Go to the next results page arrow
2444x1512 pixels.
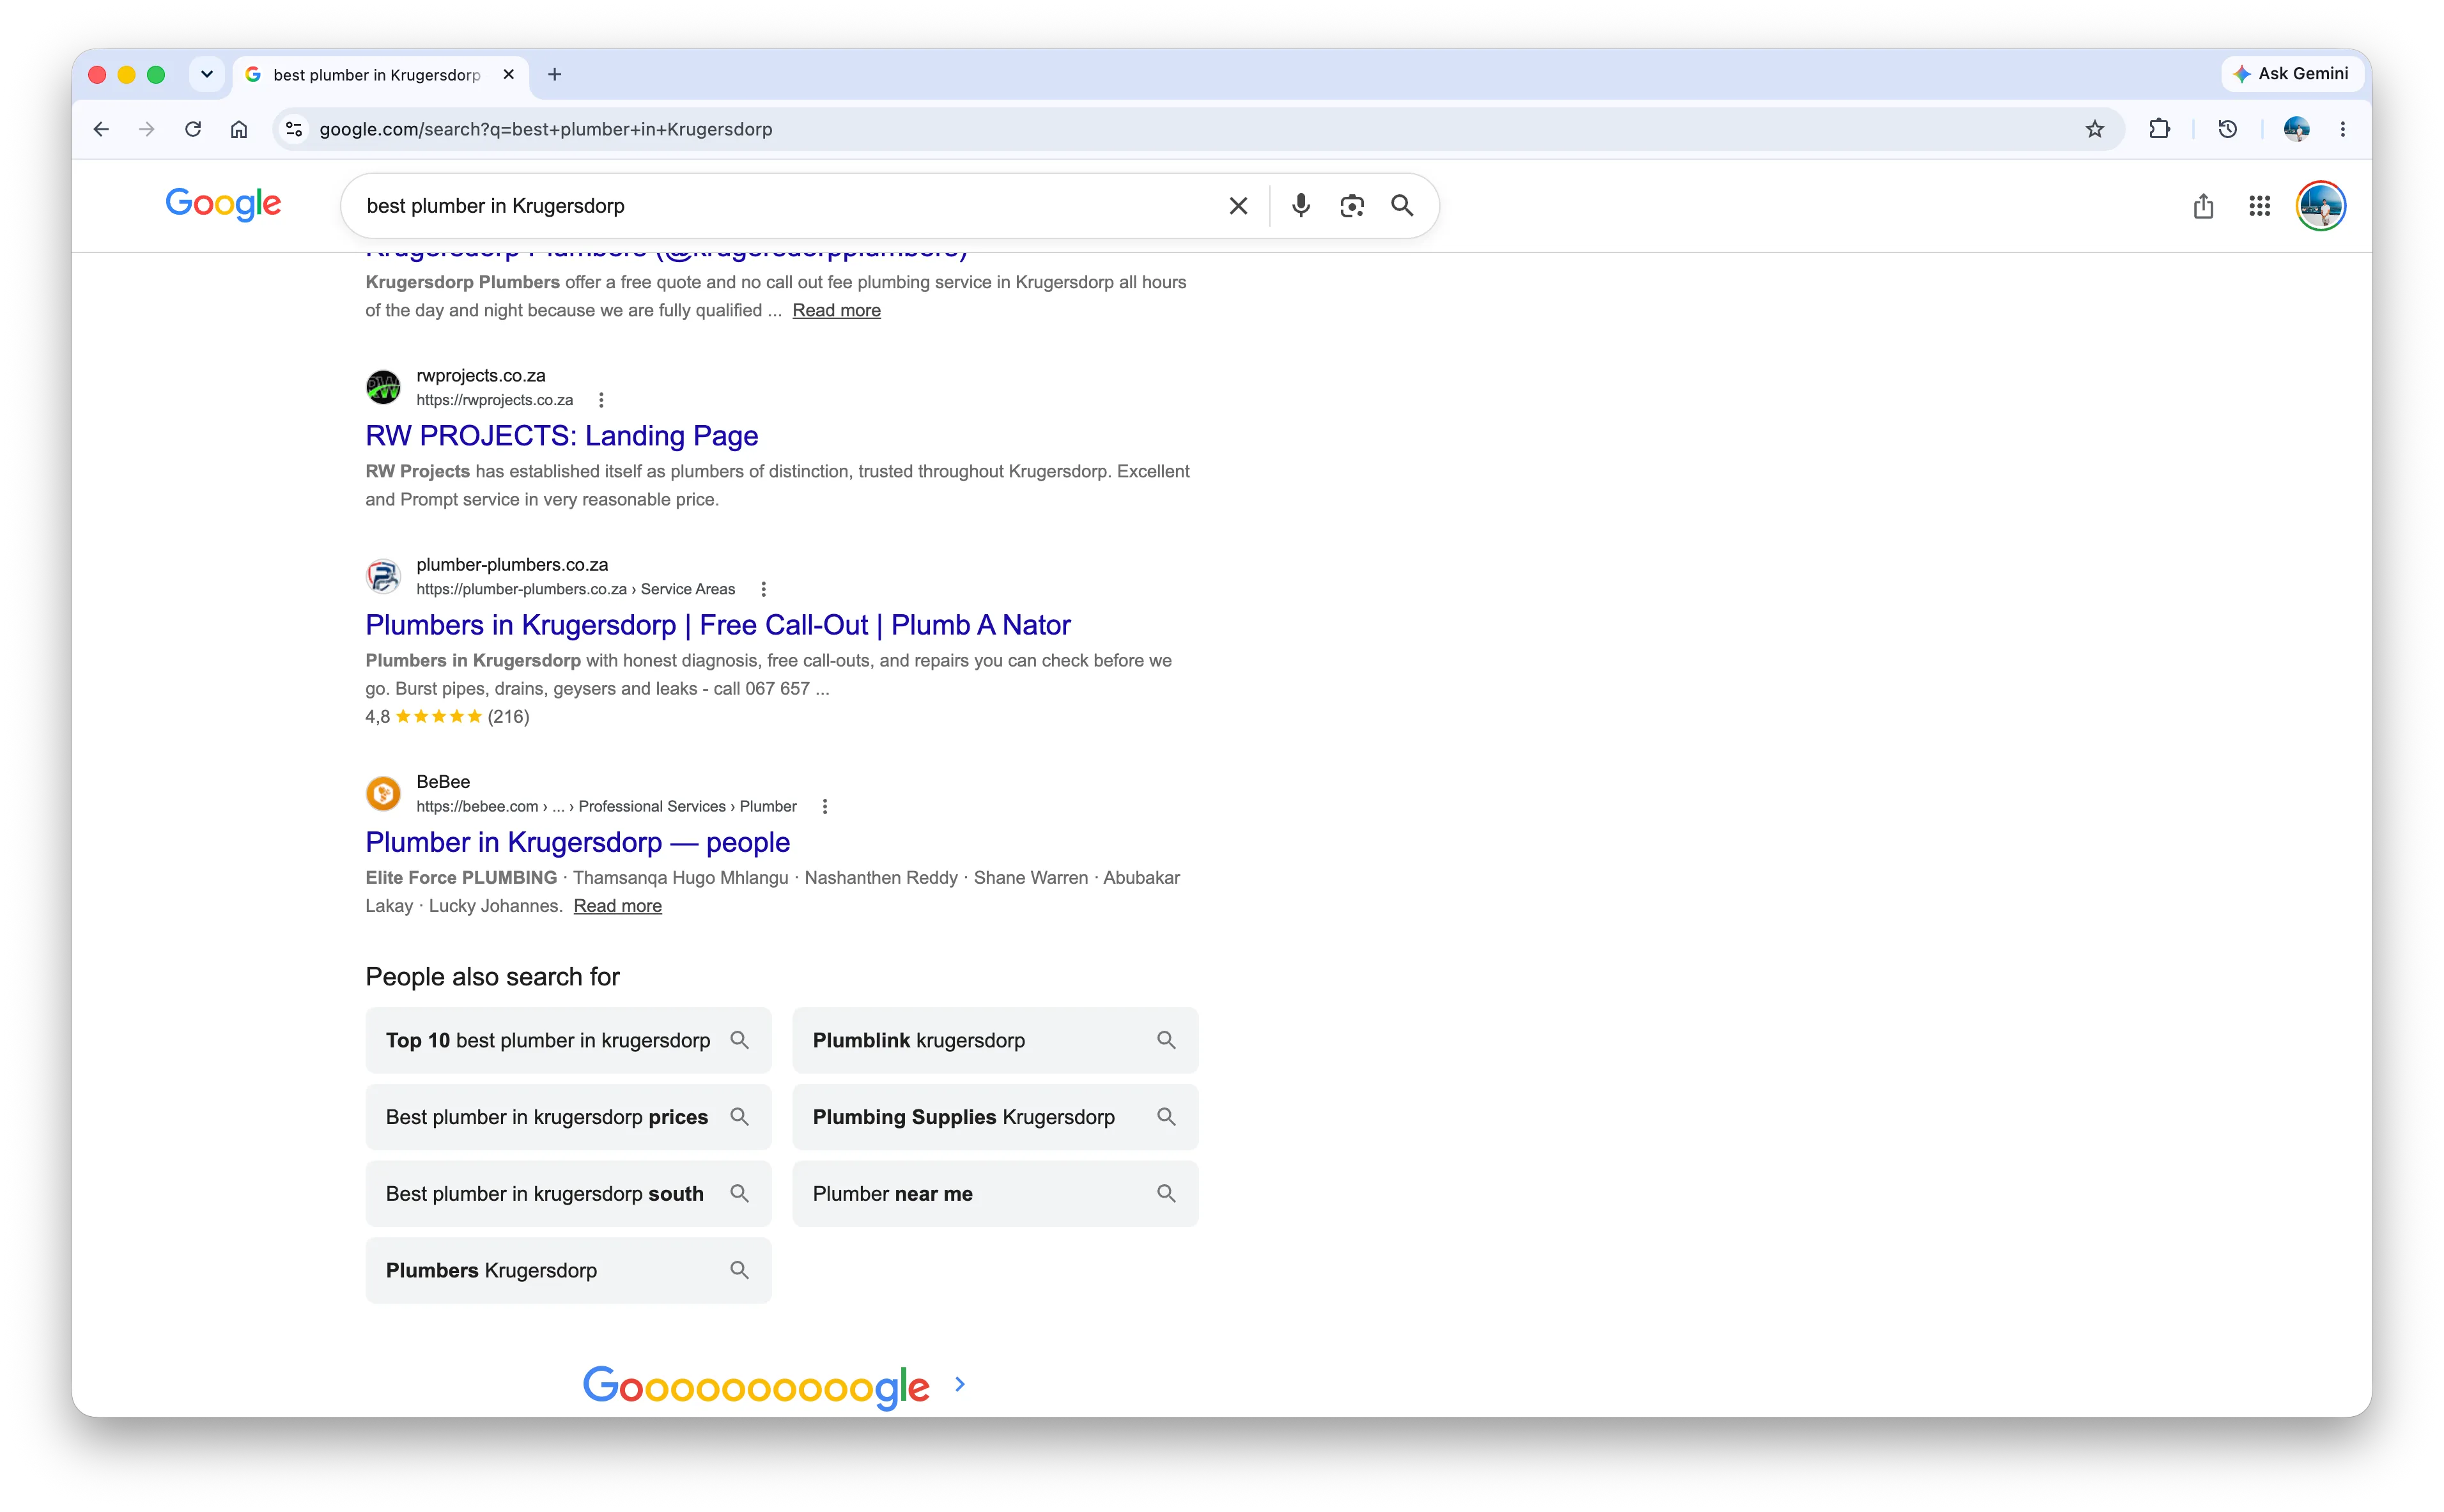pyautogui.click(x=960, y=1384)
